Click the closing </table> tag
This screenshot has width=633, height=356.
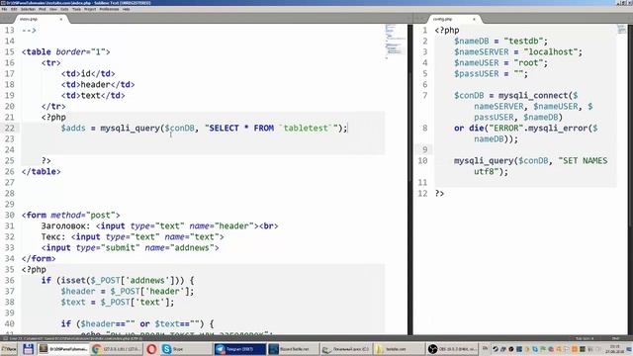(x=42, y=171)
